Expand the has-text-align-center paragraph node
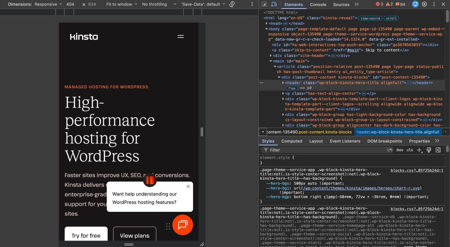This screenshot has height=247, width=450. (283, 93)
